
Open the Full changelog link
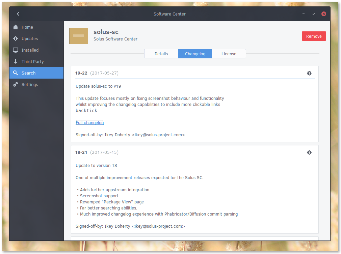89,122
